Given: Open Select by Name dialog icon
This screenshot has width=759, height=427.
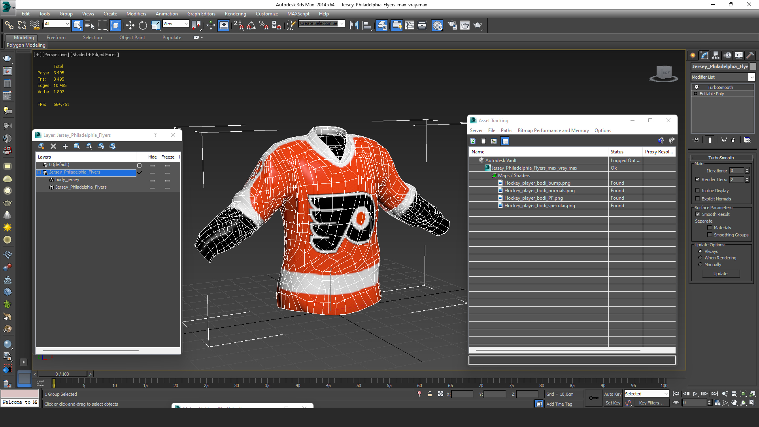Looking at the screenshot, I should pyautogui.click(x=90, y=25).
